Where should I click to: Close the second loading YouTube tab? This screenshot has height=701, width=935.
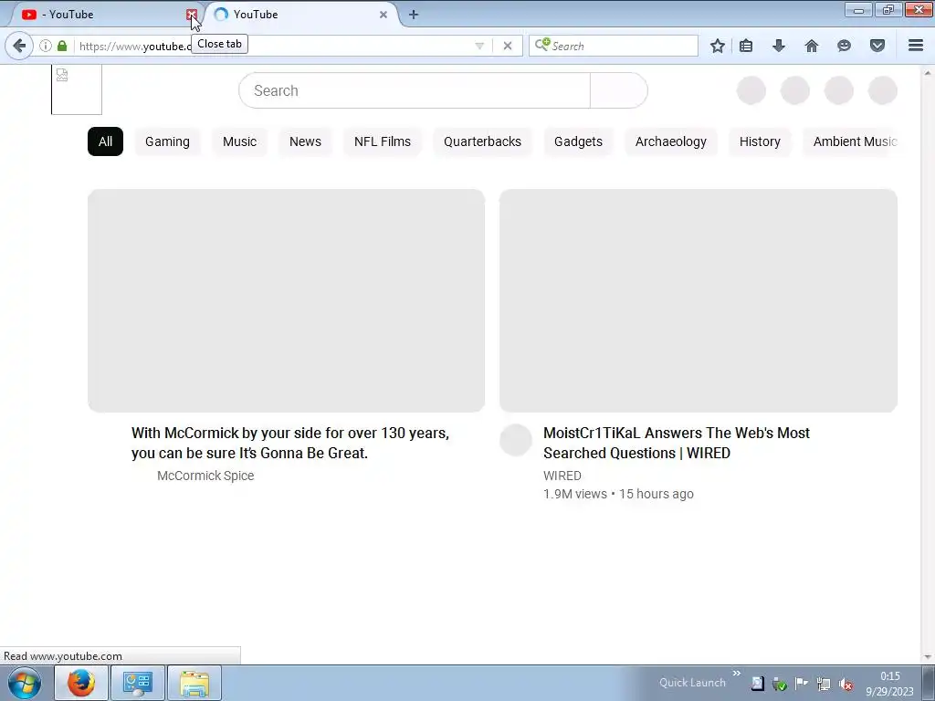[x=383, y=15]
